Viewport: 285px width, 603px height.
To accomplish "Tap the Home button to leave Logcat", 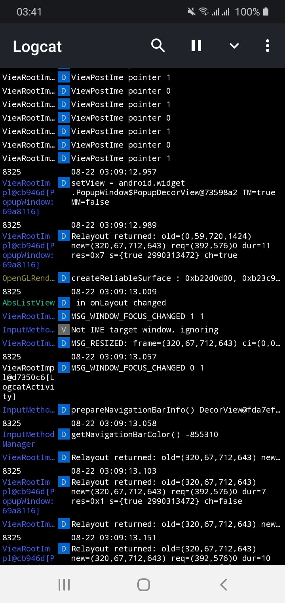I will [144, 584].
